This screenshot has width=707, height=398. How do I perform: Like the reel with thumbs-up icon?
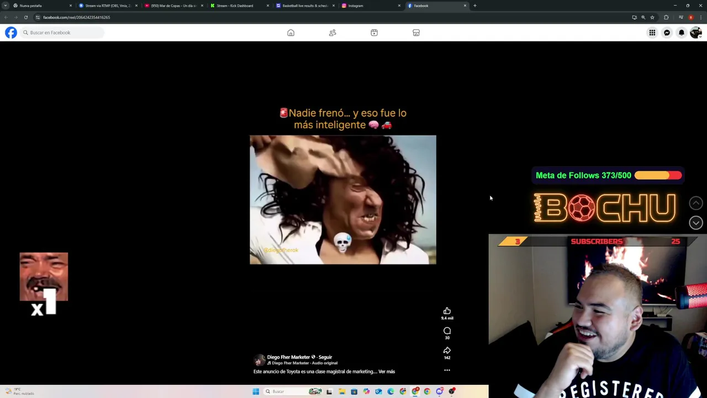(447, 311)
